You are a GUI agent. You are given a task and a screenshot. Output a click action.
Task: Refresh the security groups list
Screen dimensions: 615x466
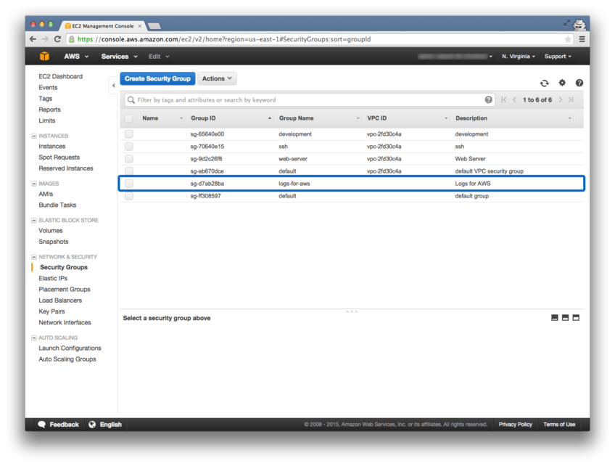544,83
